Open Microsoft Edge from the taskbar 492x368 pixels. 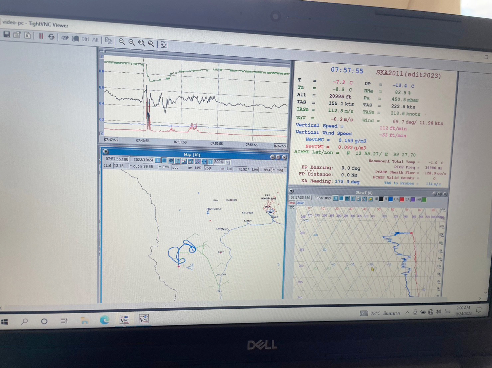coord(105,320)
